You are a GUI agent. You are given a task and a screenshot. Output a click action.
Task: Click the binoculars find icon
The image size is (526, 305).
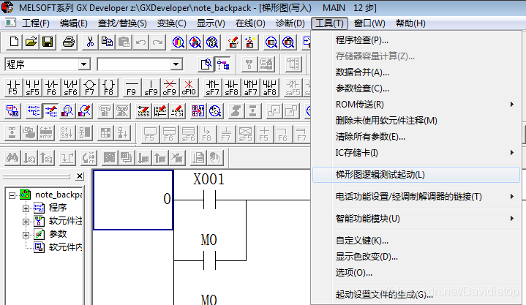click(x=12, y=158)
